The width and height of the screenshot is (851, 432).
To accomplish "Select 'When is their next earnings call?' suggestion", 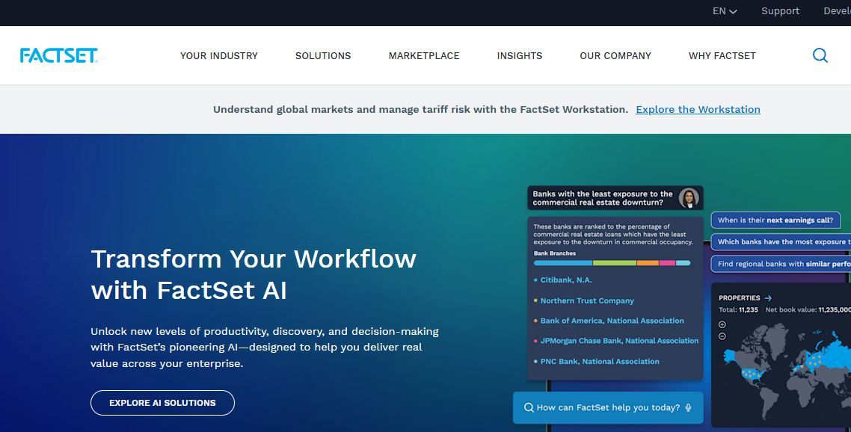I will [x=775, y=220].
